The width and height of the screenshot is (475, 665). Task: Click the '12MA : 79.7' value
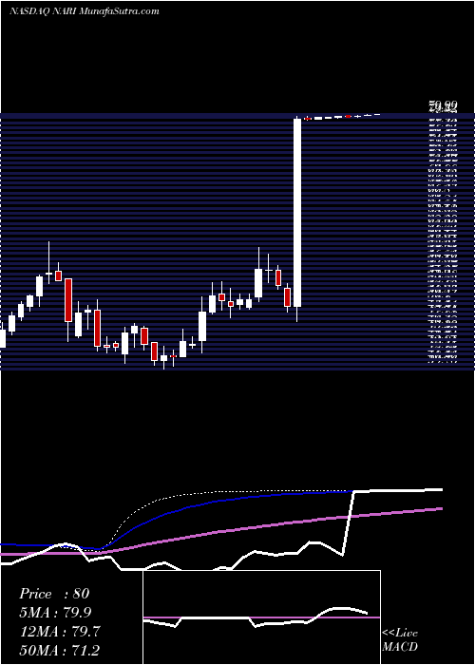[60, 631]
